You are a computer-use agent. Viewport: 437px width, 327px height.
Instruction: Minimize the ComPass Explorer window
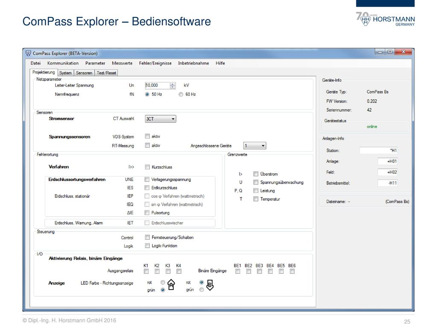click(x=380, y=52)
